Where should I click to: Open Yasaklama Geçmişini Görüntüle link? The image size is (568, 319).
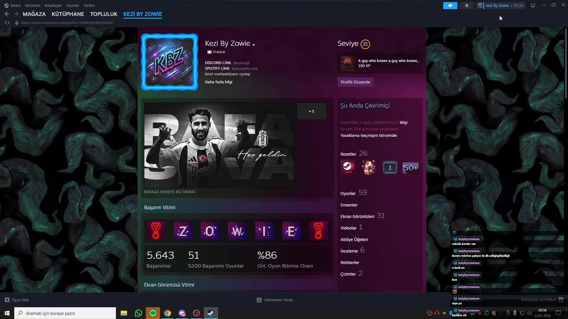368,136
